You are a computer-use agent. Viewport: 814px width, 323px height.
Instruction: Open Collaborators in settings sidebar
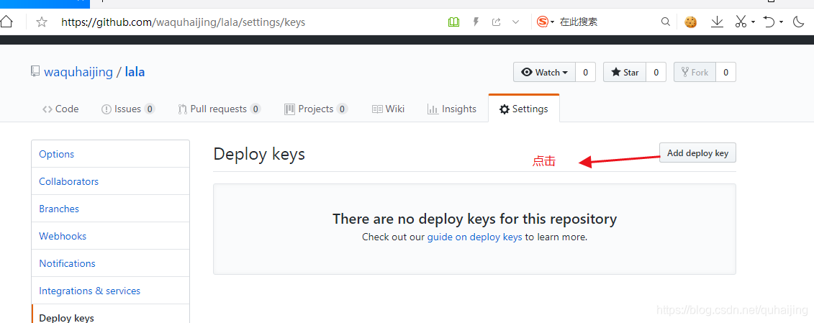click(x=111, y=181)
